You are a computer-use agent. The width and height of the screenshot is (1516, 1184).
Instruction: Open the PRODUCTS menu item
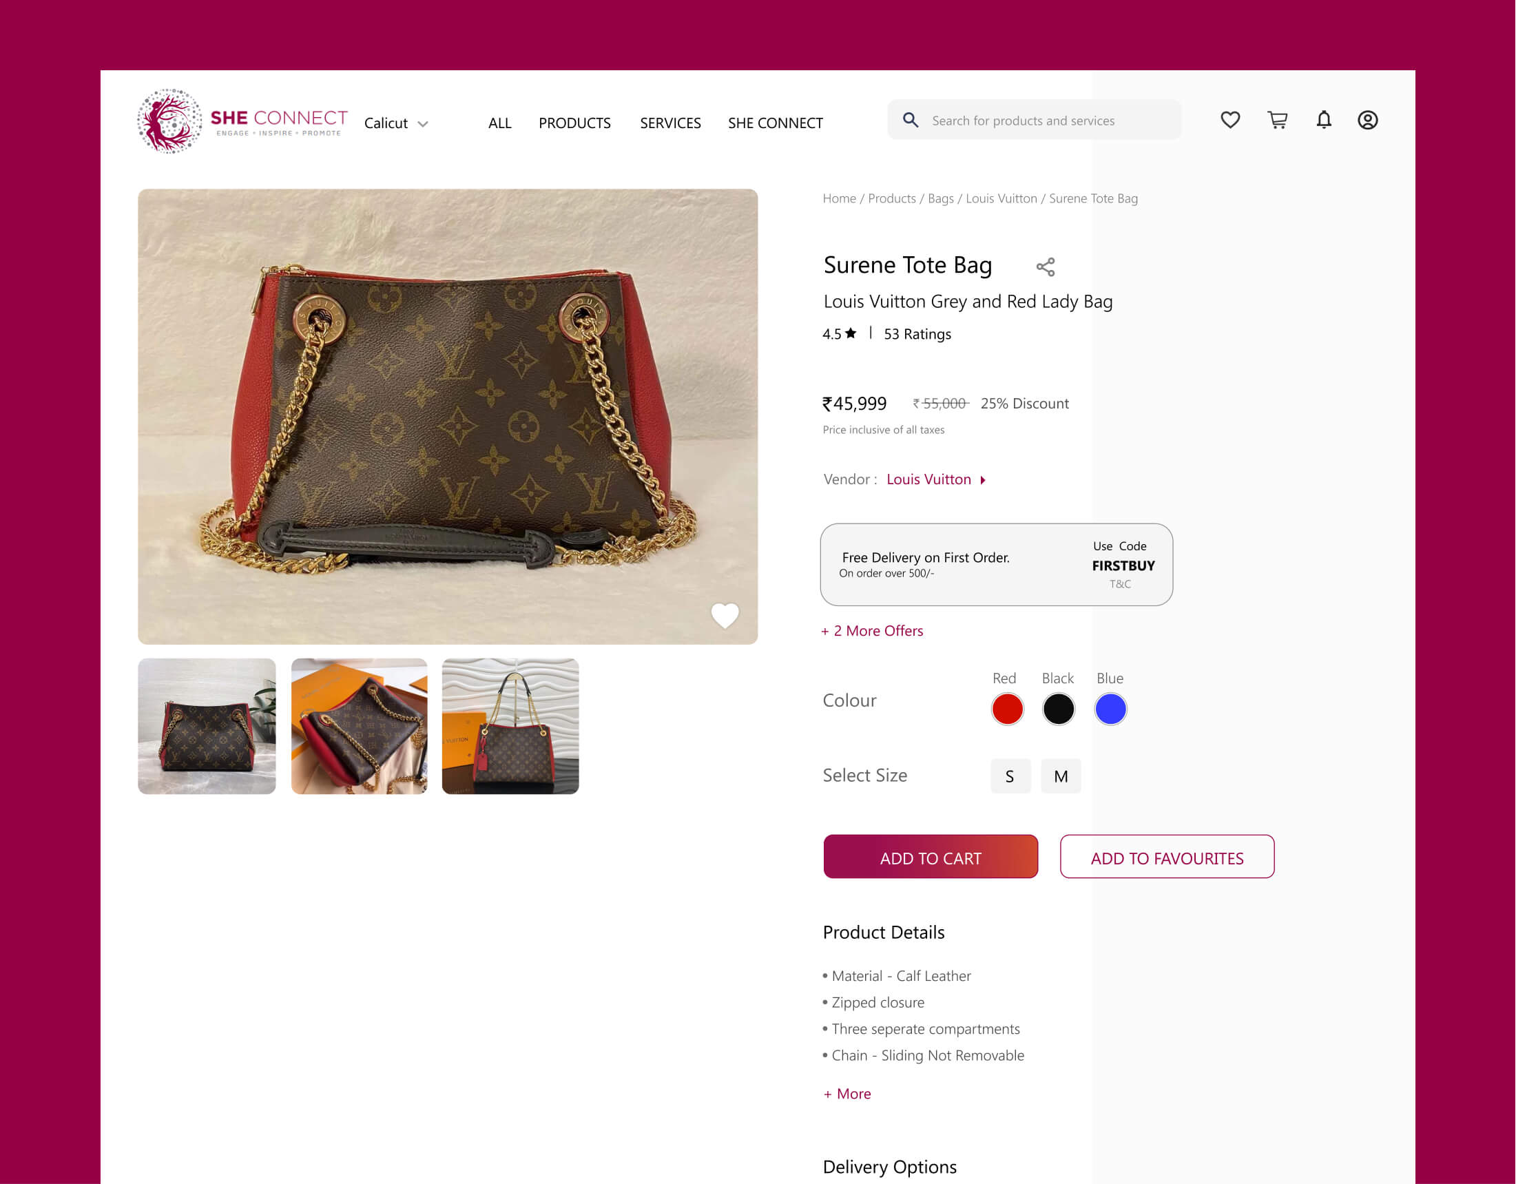click(574, 123)
